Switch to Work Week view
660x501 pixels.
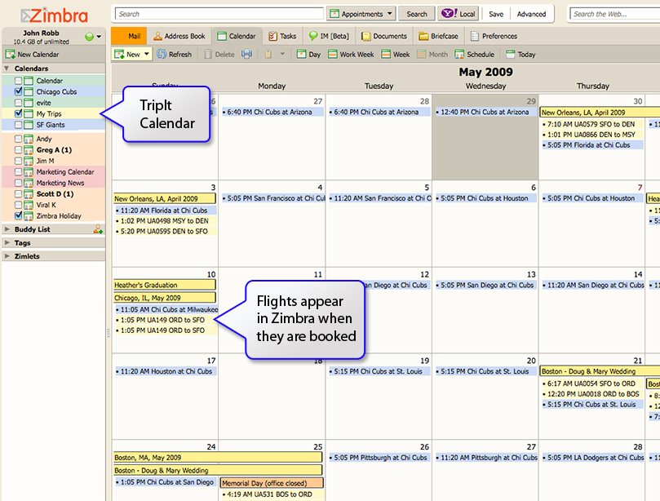[x=351, y=55]
